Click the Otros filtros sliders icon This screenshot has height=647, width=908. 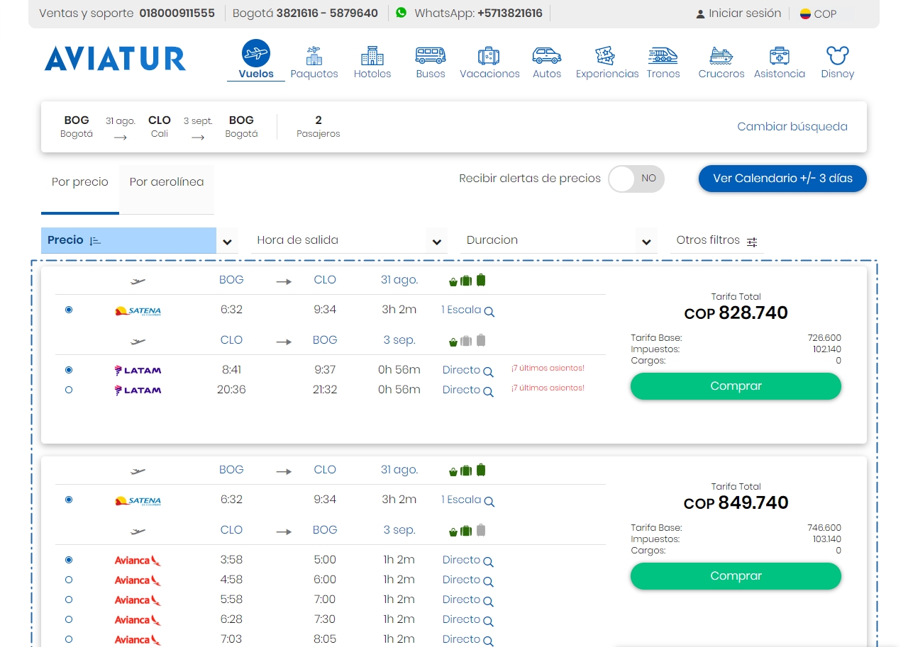coord(752,242)
